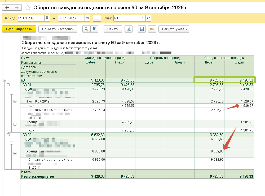
Task: Click the magnifier Find icon
Action: coord(86,29)
